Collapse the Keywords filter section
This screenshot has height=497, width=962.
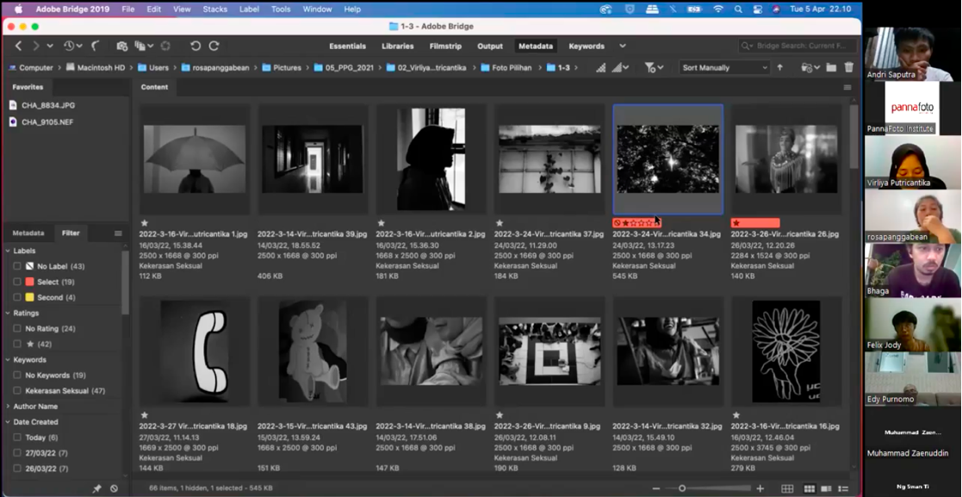(x=8, y=359)
